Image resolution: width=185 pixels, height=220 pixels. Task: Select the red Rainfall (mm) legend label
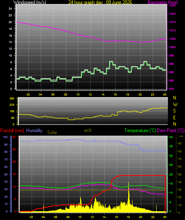point(12,130)
